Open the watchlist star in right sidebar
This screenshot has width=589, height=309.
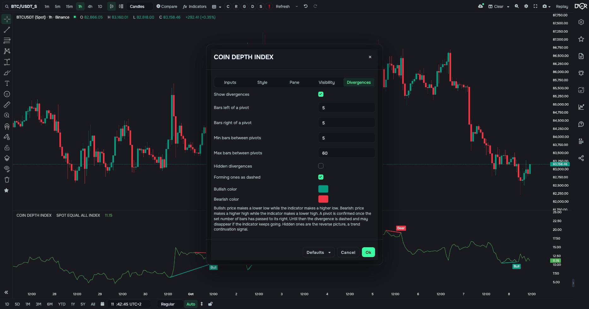pos(581,39)
